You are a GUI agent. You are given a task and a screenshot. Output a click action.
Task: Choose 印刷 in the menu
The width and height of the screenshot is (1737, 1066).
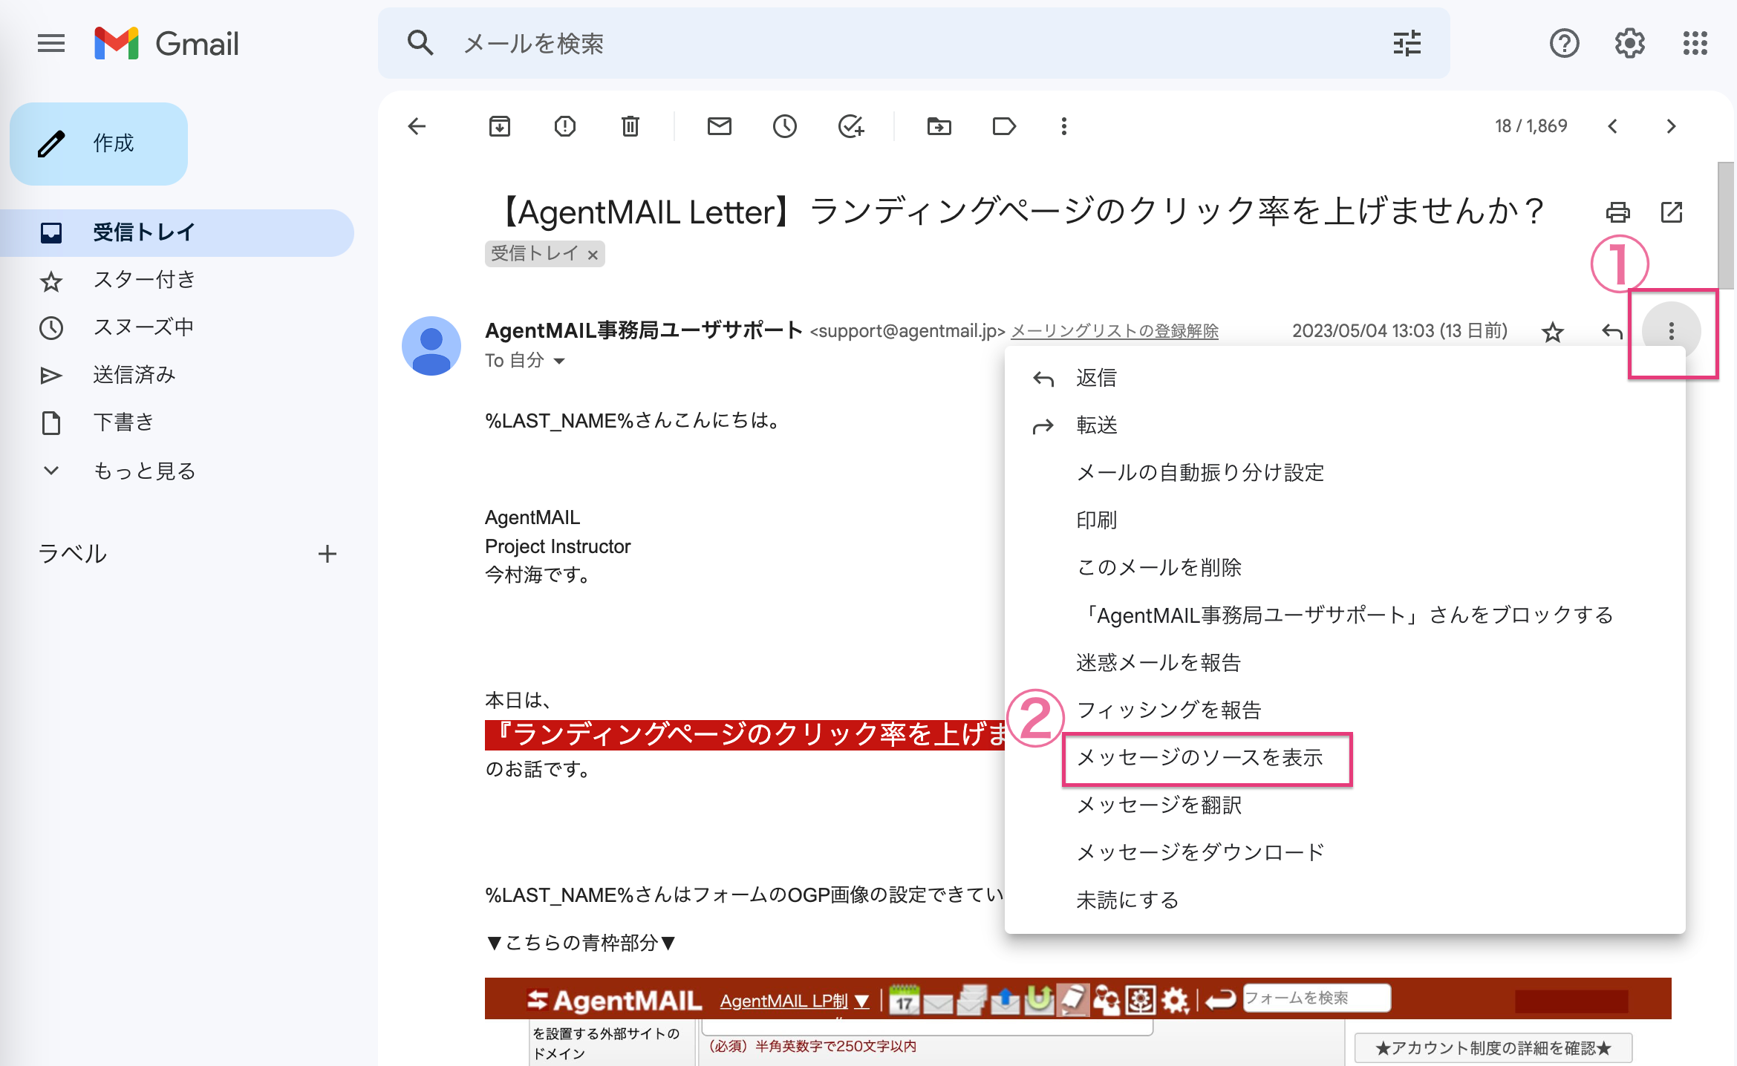click(1344, 520)
